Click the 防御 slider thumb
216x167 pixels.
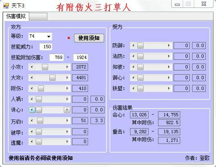140,45
